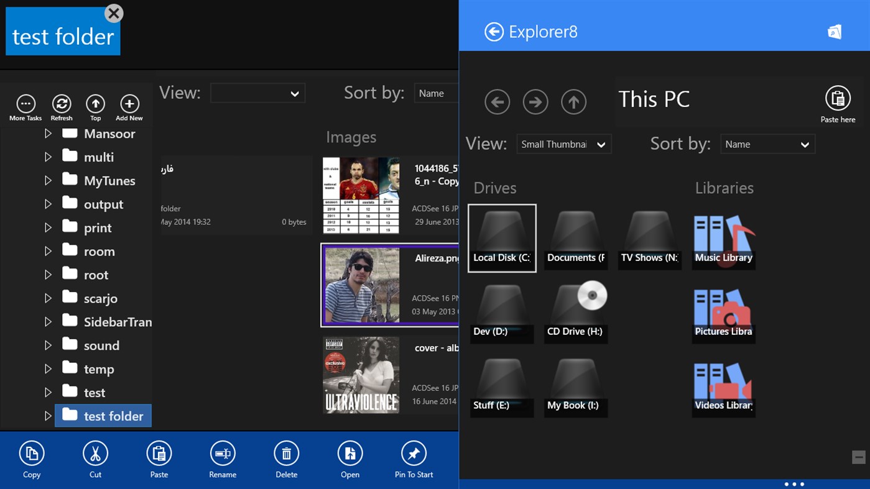Click the Up navigation arrow above This PC
870x489 pixels.
click(x=573, y=102)
